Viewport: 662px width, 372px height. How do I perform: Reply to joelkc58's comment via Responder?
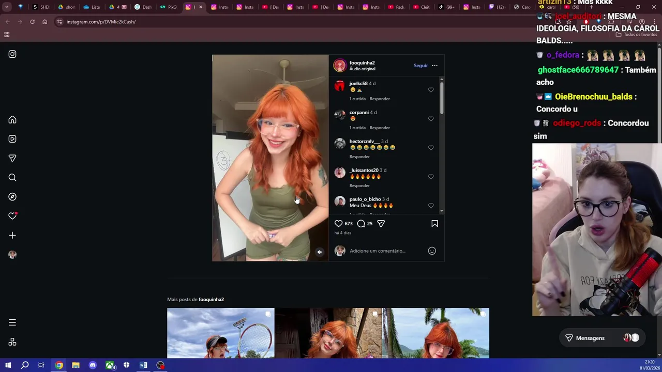(380, 99)
